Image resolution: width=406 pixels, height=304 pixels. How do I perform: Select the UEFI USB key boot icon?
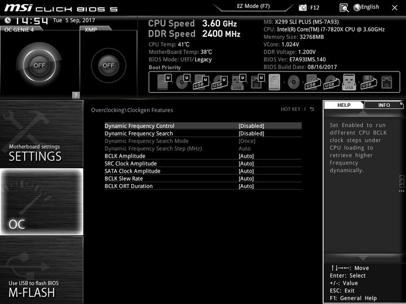coord(238,82)
